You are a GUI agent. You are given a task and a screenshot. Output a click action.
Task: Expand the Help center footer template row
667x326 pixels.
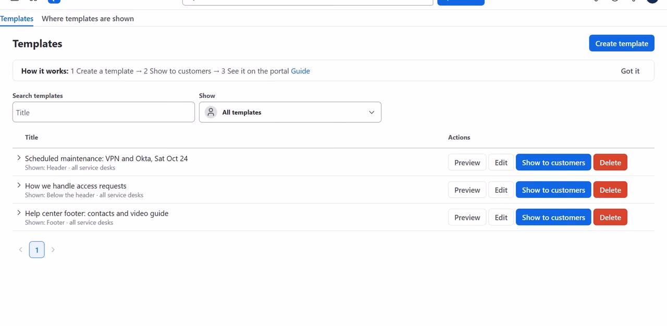(x=19, y=212)
